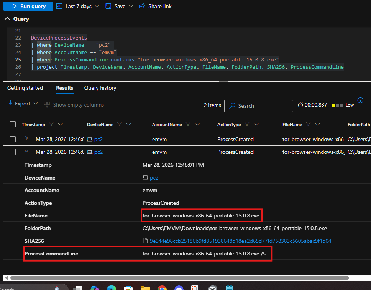This screenshot has height=290, width=371.
Task: Expand the first result row chevron
Action: coord(26,138)
